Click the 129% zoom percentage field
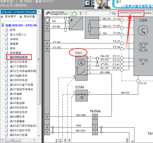Viewport: 153px width, 143px height. [148, 13]
